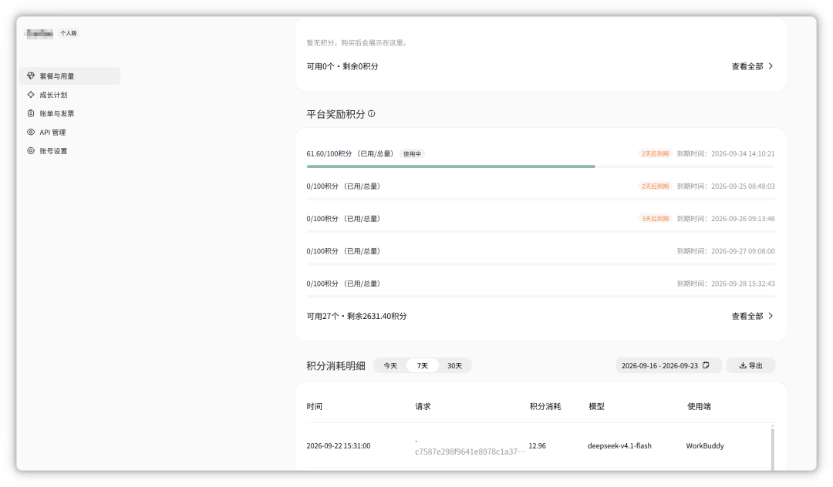Expand the chevron beside 可用27个 查看全部
833x487 pixels.
(x=771, y=316)
